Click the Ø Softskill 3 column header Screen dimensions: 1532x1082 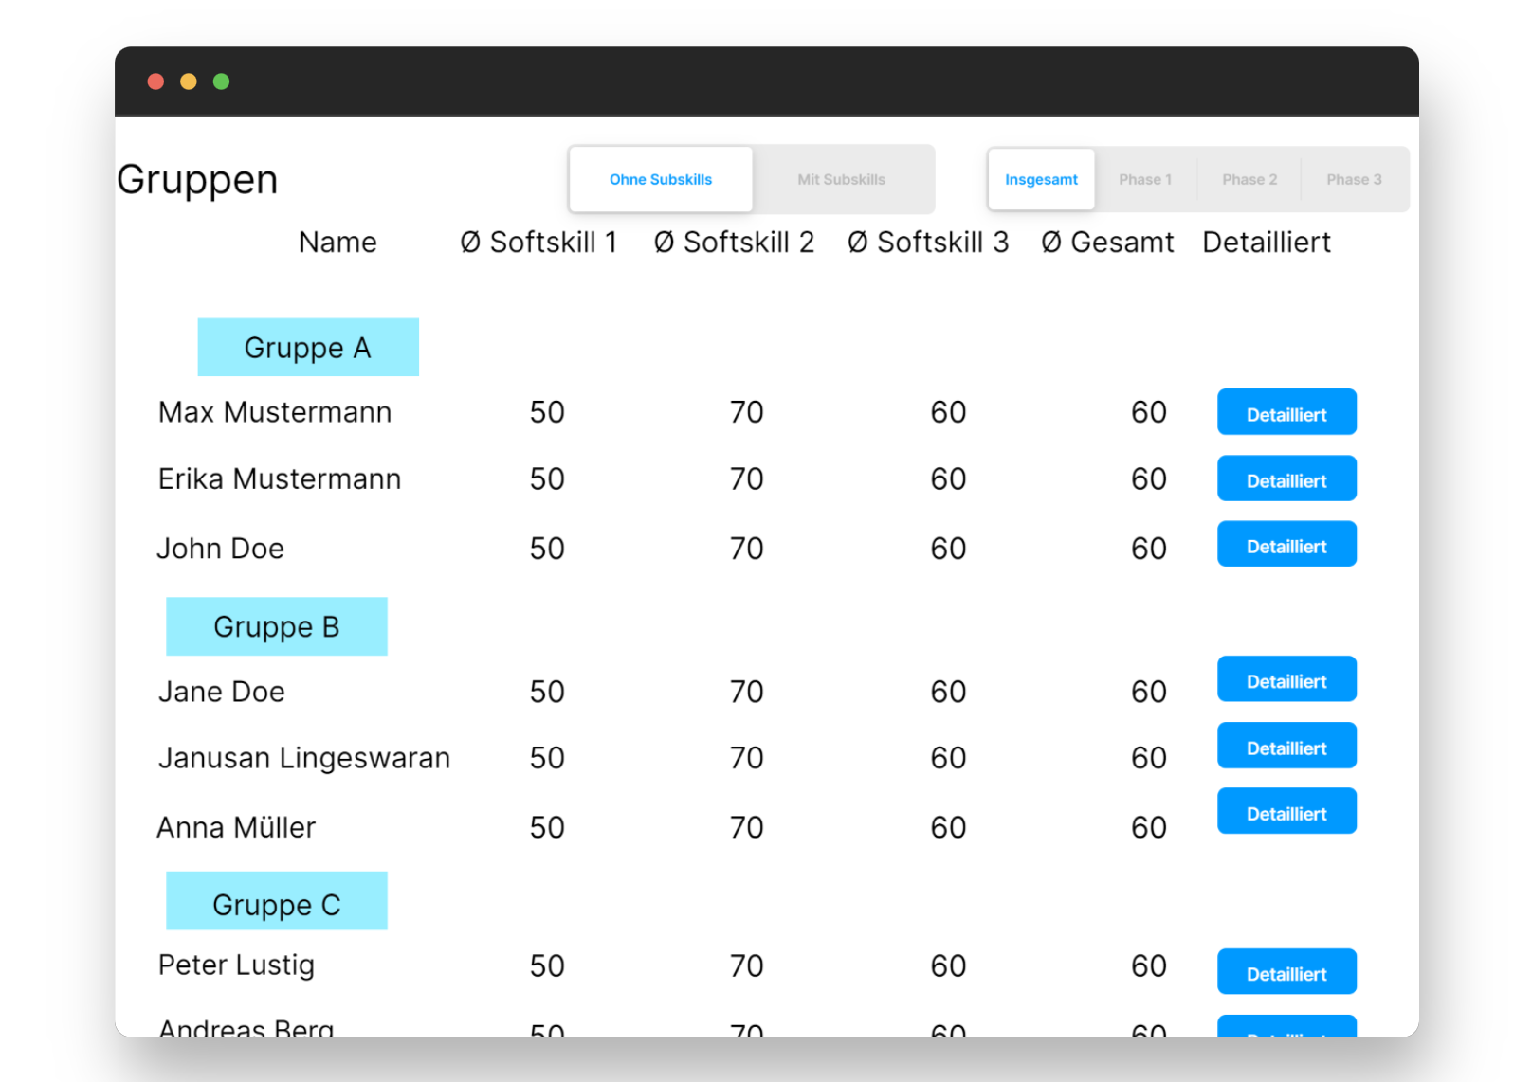tap(928, 243)
